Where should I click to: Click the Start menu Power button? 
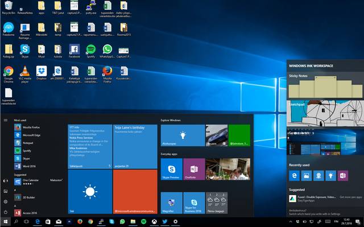click(x=6, y=212)
